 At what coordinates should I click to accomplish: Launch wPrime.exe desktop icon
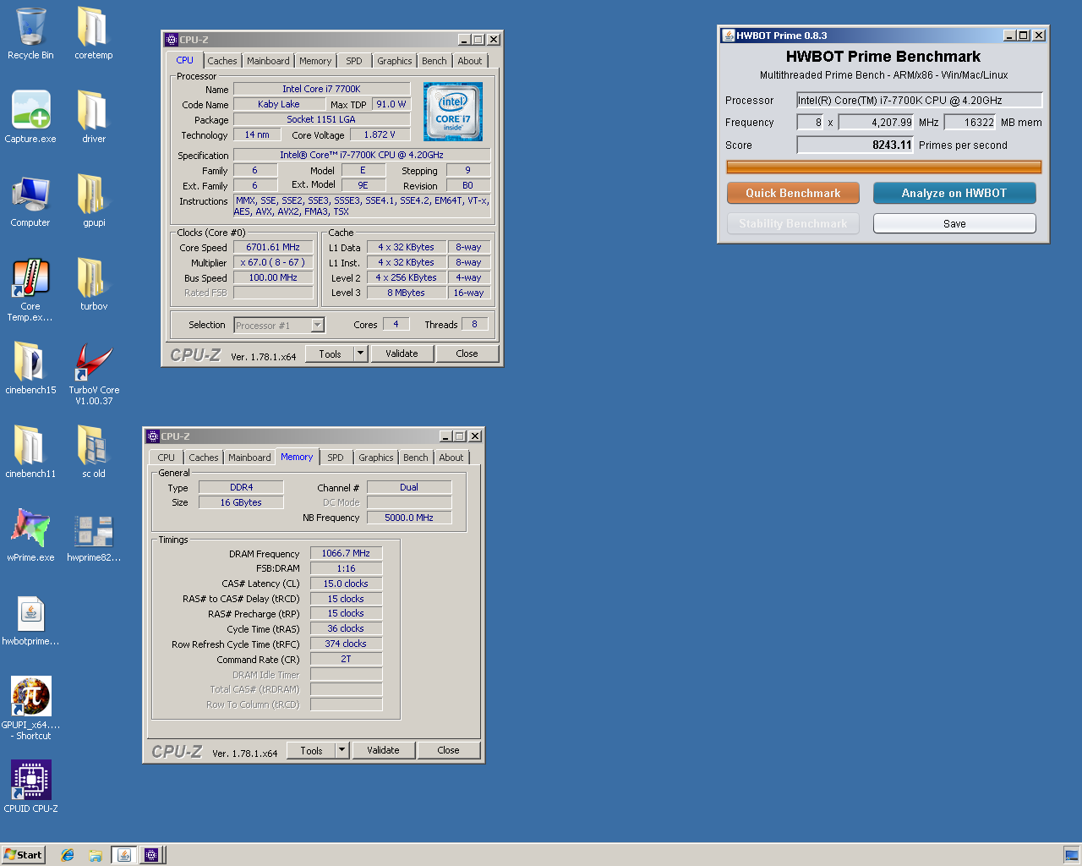(x=30, y=535)
